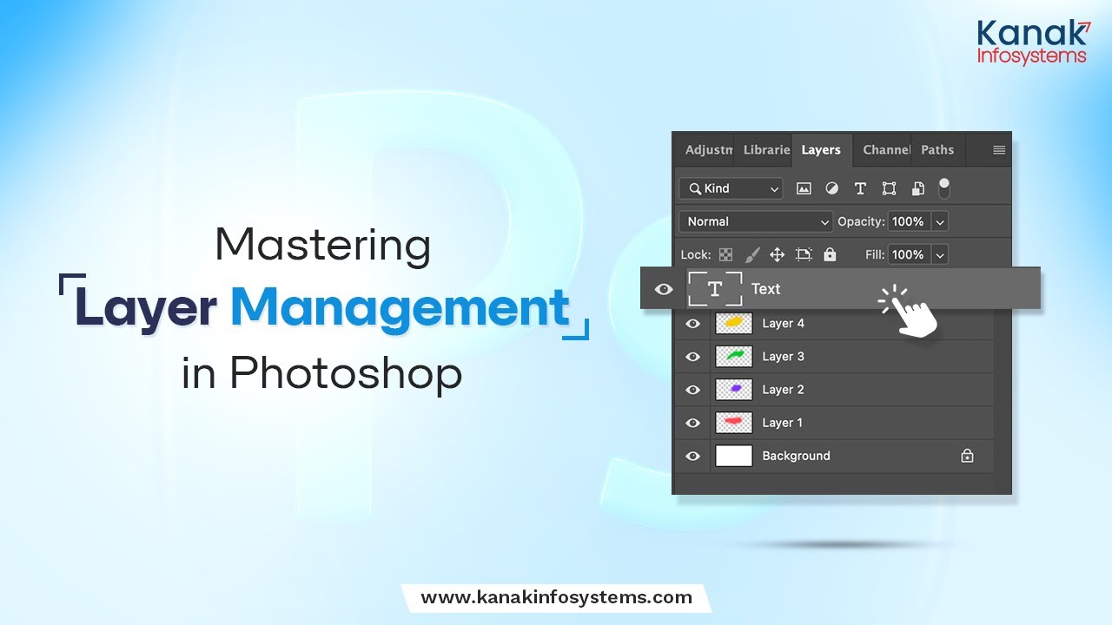1112x625 pixels.
Task: Select Layer 2 thumbnail with purple stroke
Action: [x=734, y=390]
